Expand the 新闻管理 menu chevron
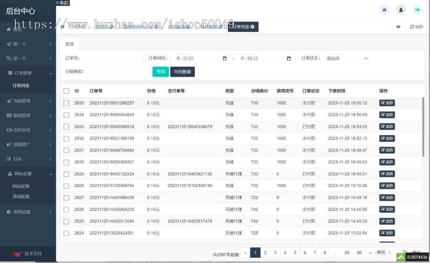This screenshot has height=263, width=430. (x=51, y=115)
